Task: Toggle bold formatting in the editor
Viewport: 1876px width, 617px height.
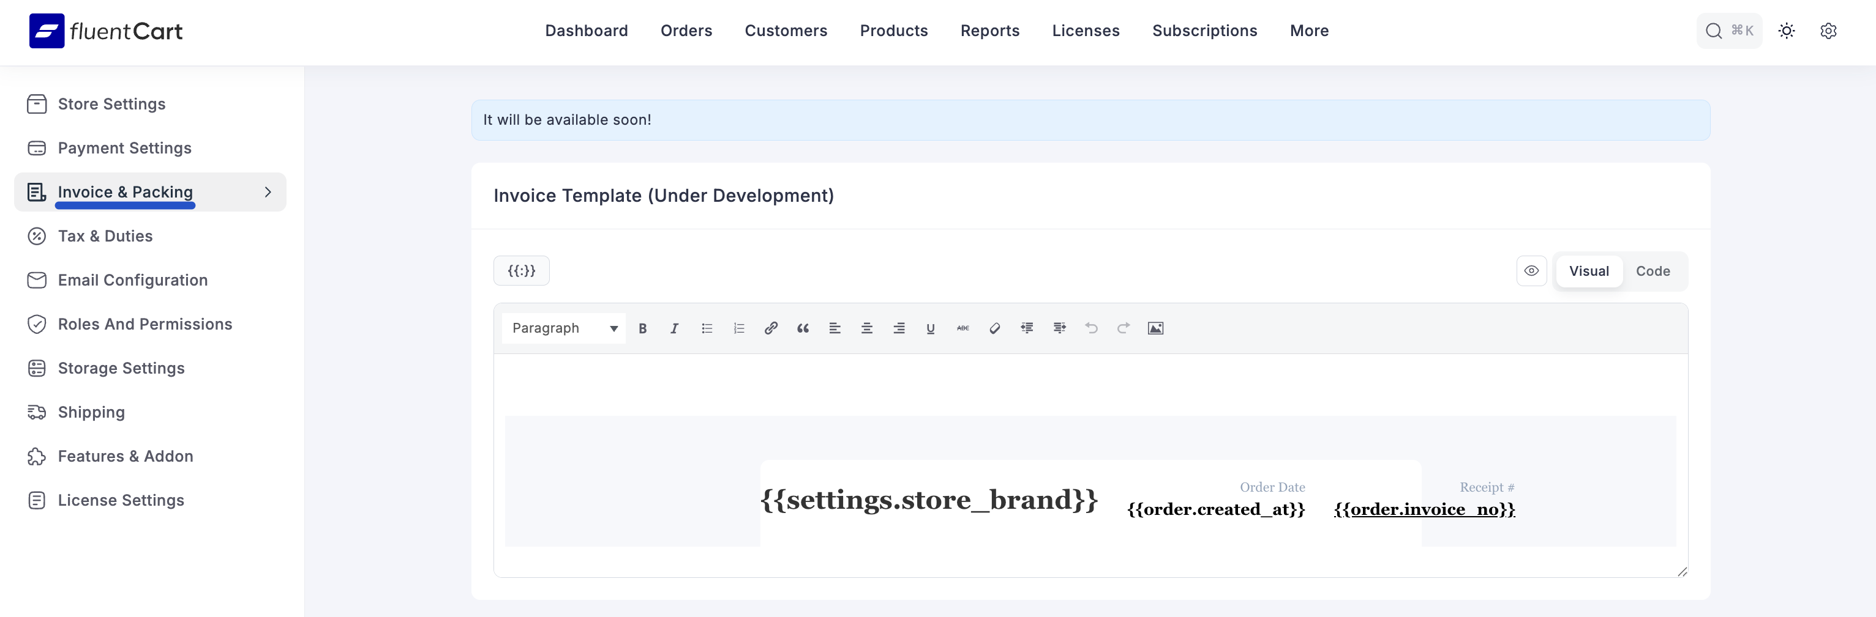Action: (642, 328)
